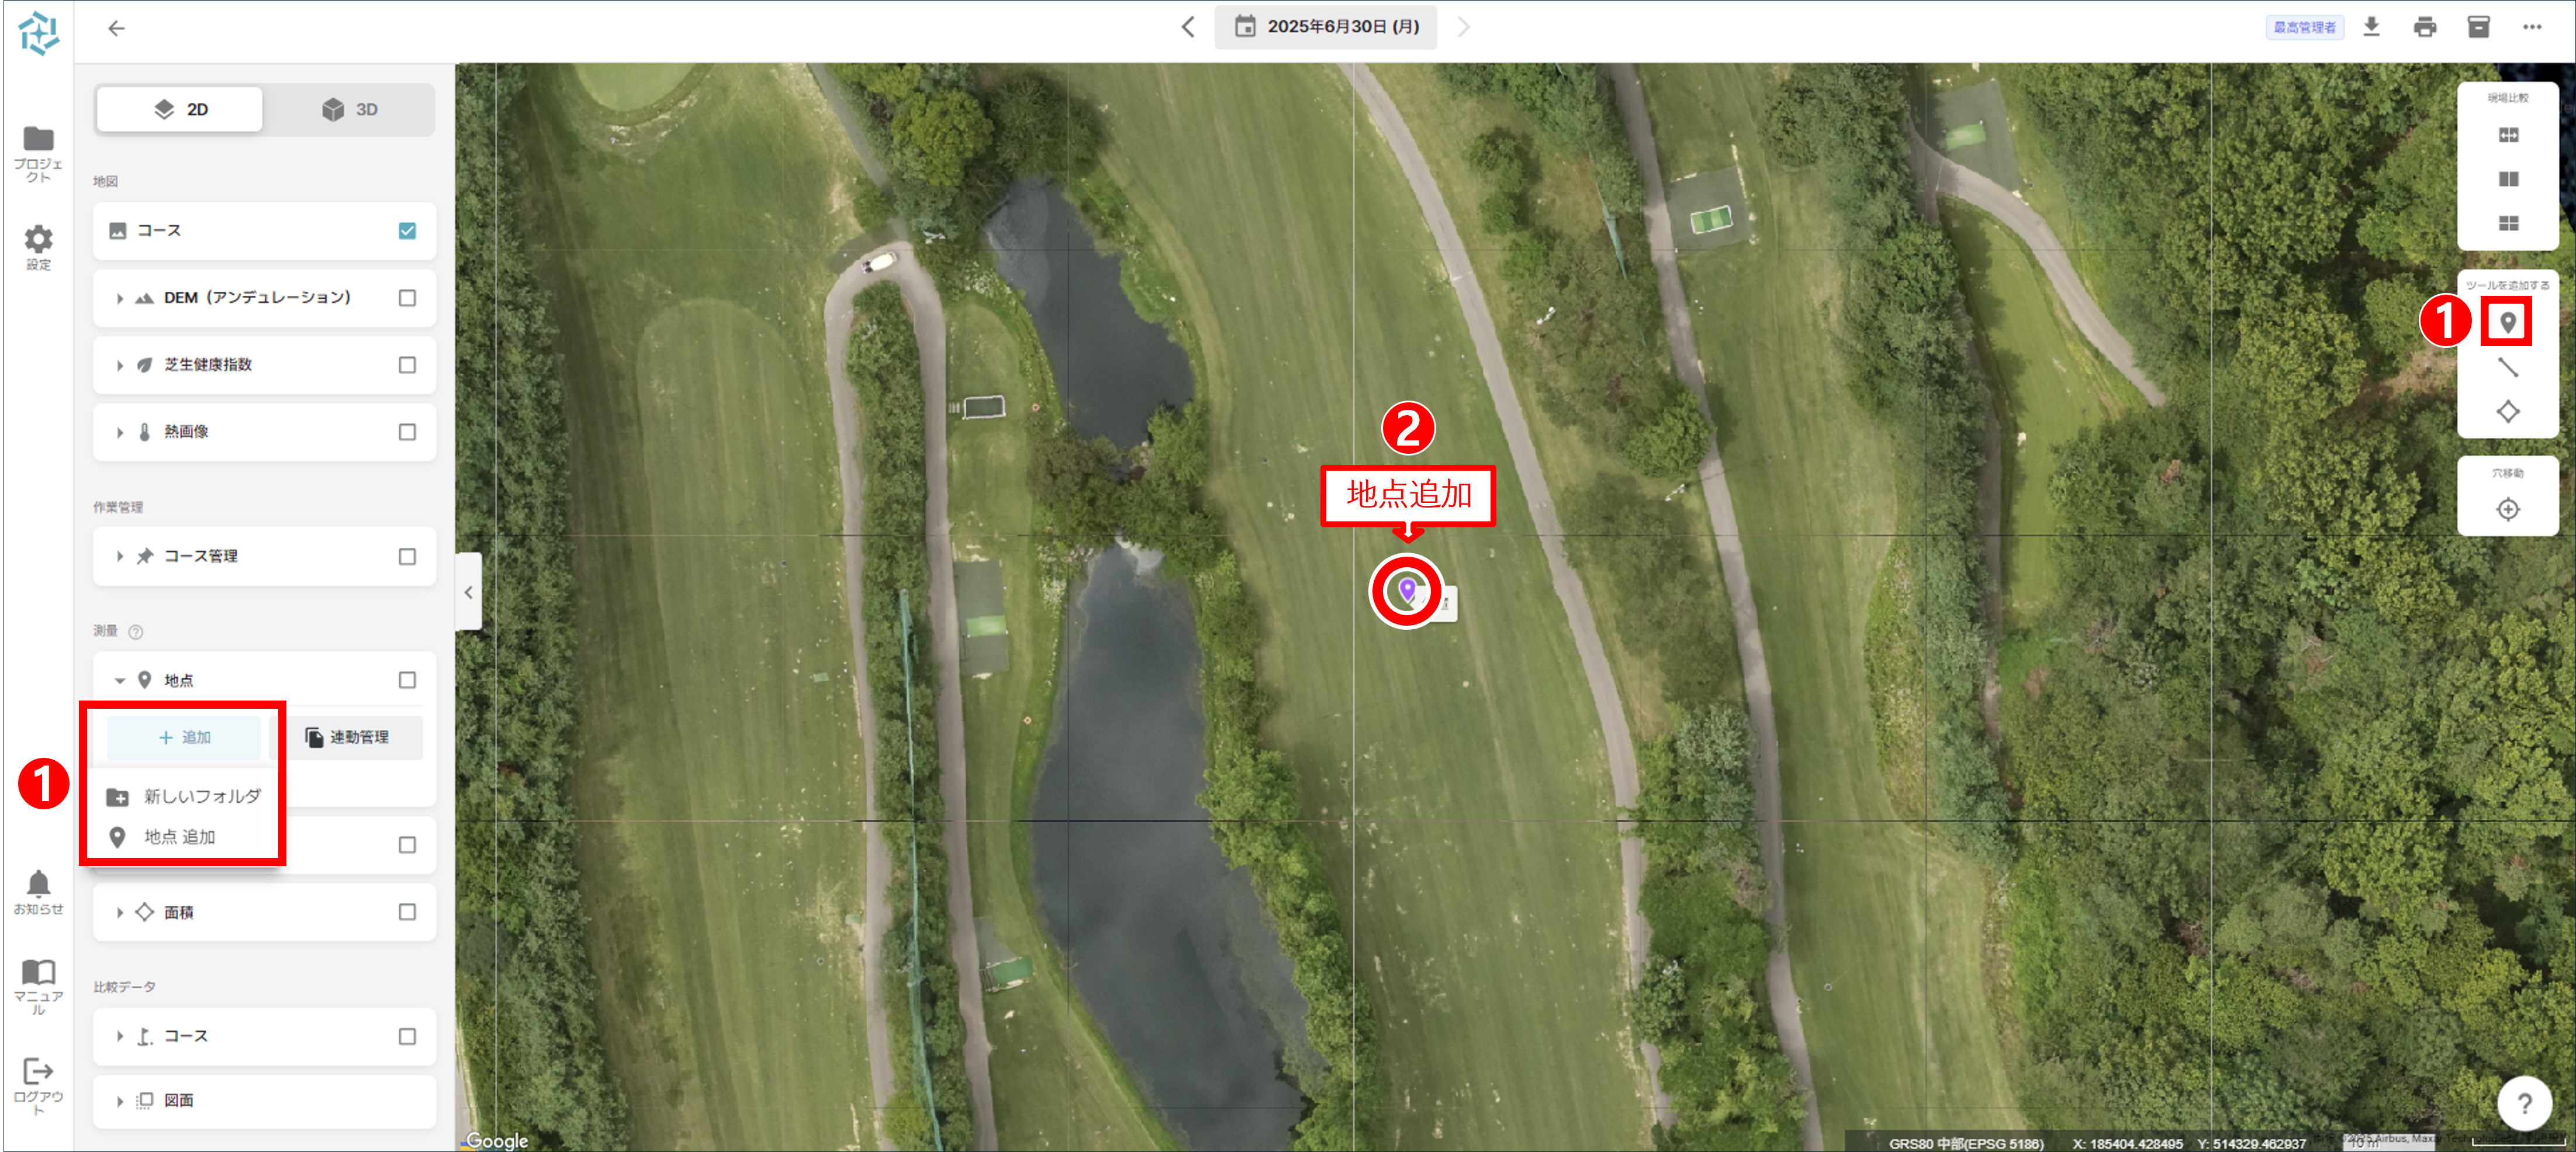Expand the コース管理 section
This screenshot has width=2576, height=1152.
click(120, 556)
